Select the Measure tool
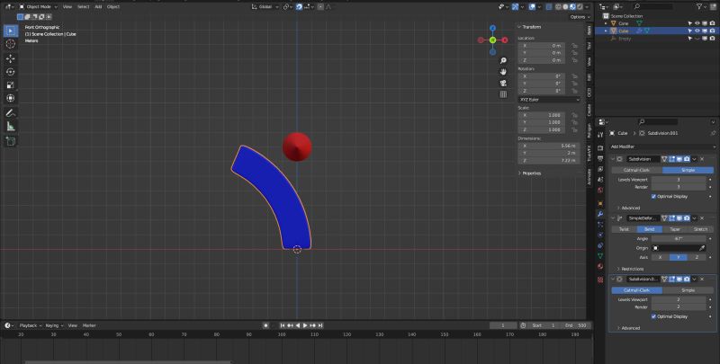Image resolution: width=720 pixels, height=364 pixels. 11,127
